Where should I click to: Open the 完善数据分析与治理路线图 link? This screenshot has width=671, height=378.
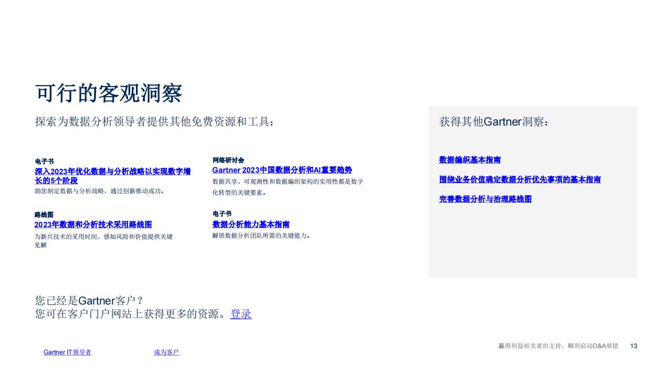[x=485, y=199]
